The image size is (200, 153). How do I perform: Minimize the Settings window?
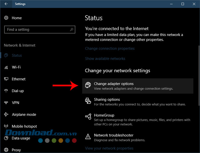[x=171, y=4]
